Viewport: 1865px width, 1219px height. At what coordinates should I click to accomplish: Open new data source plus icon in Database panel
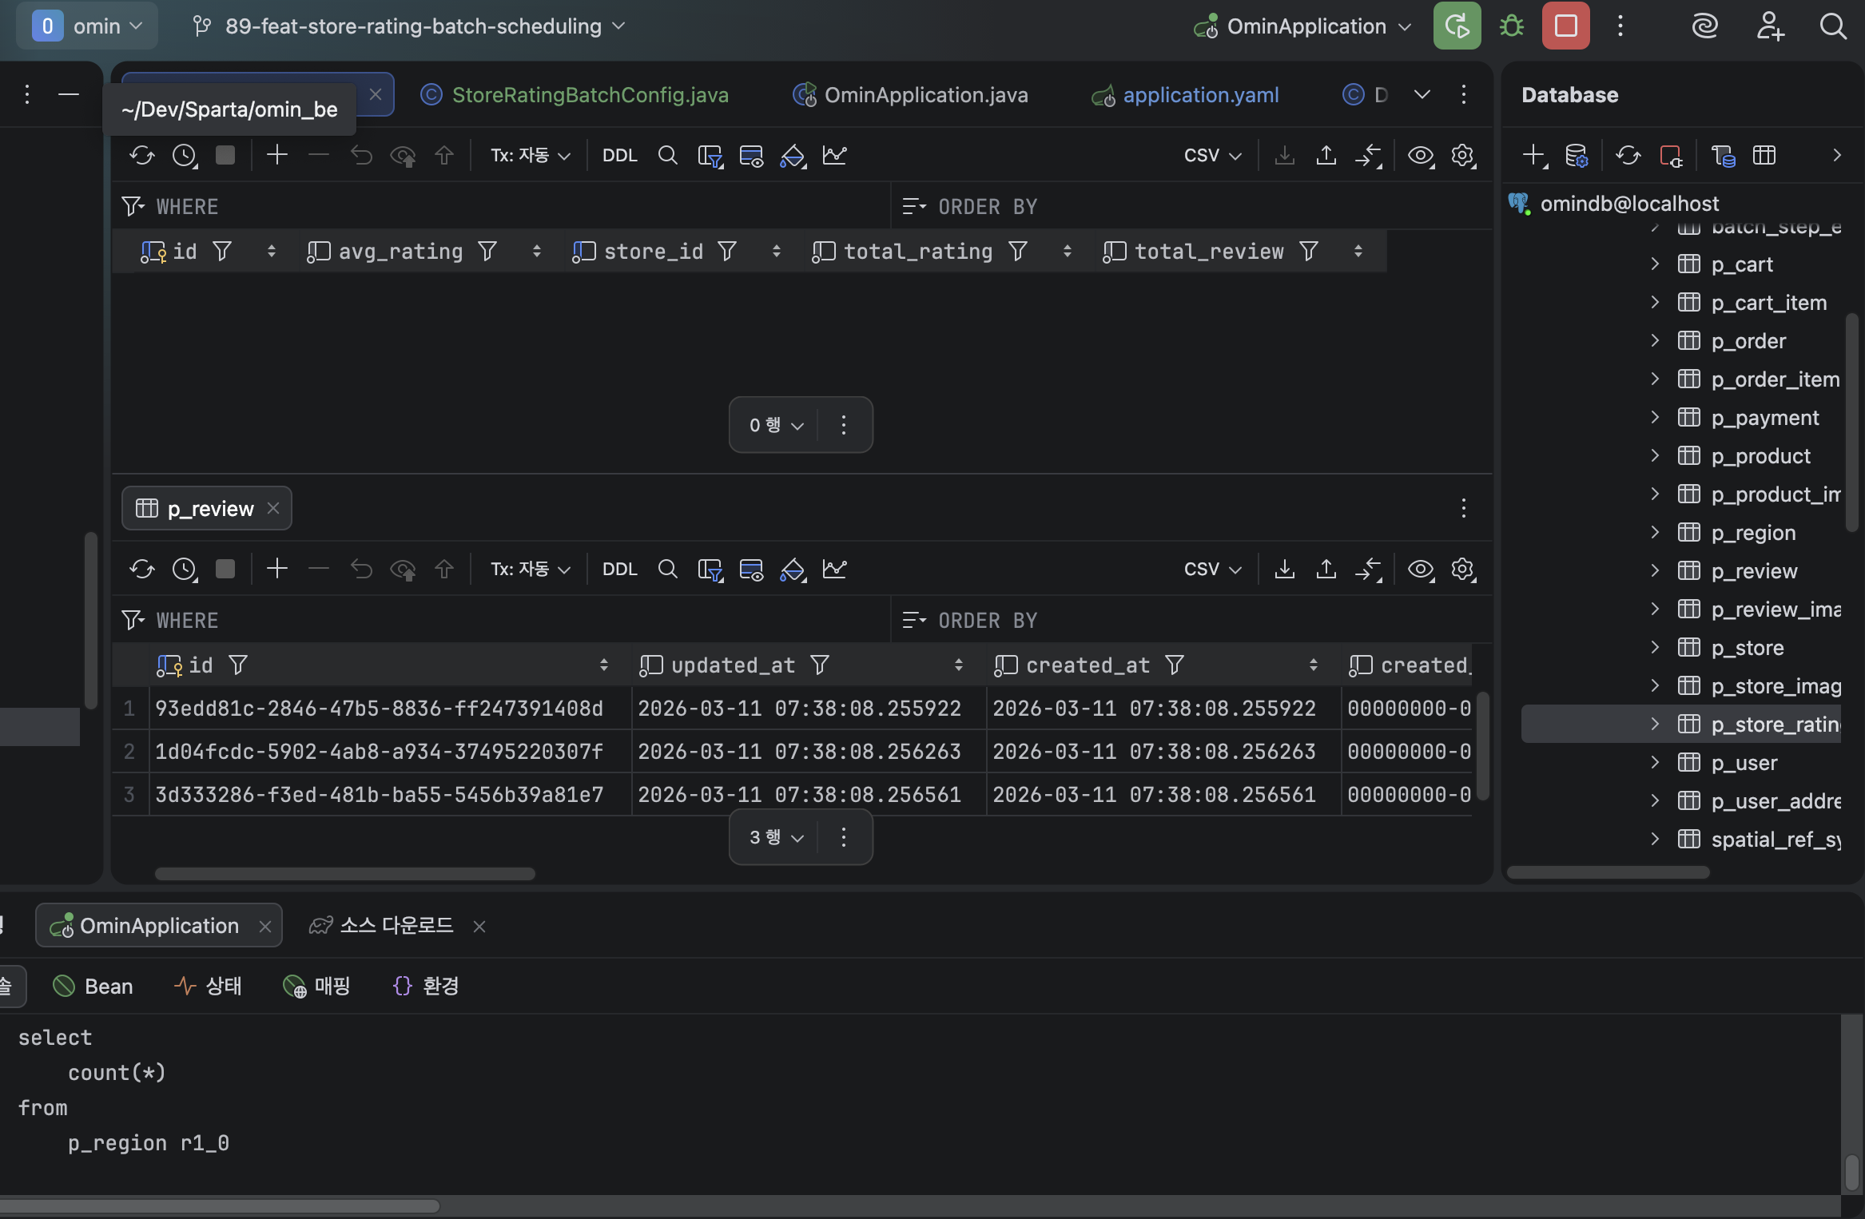[1533, 155]
